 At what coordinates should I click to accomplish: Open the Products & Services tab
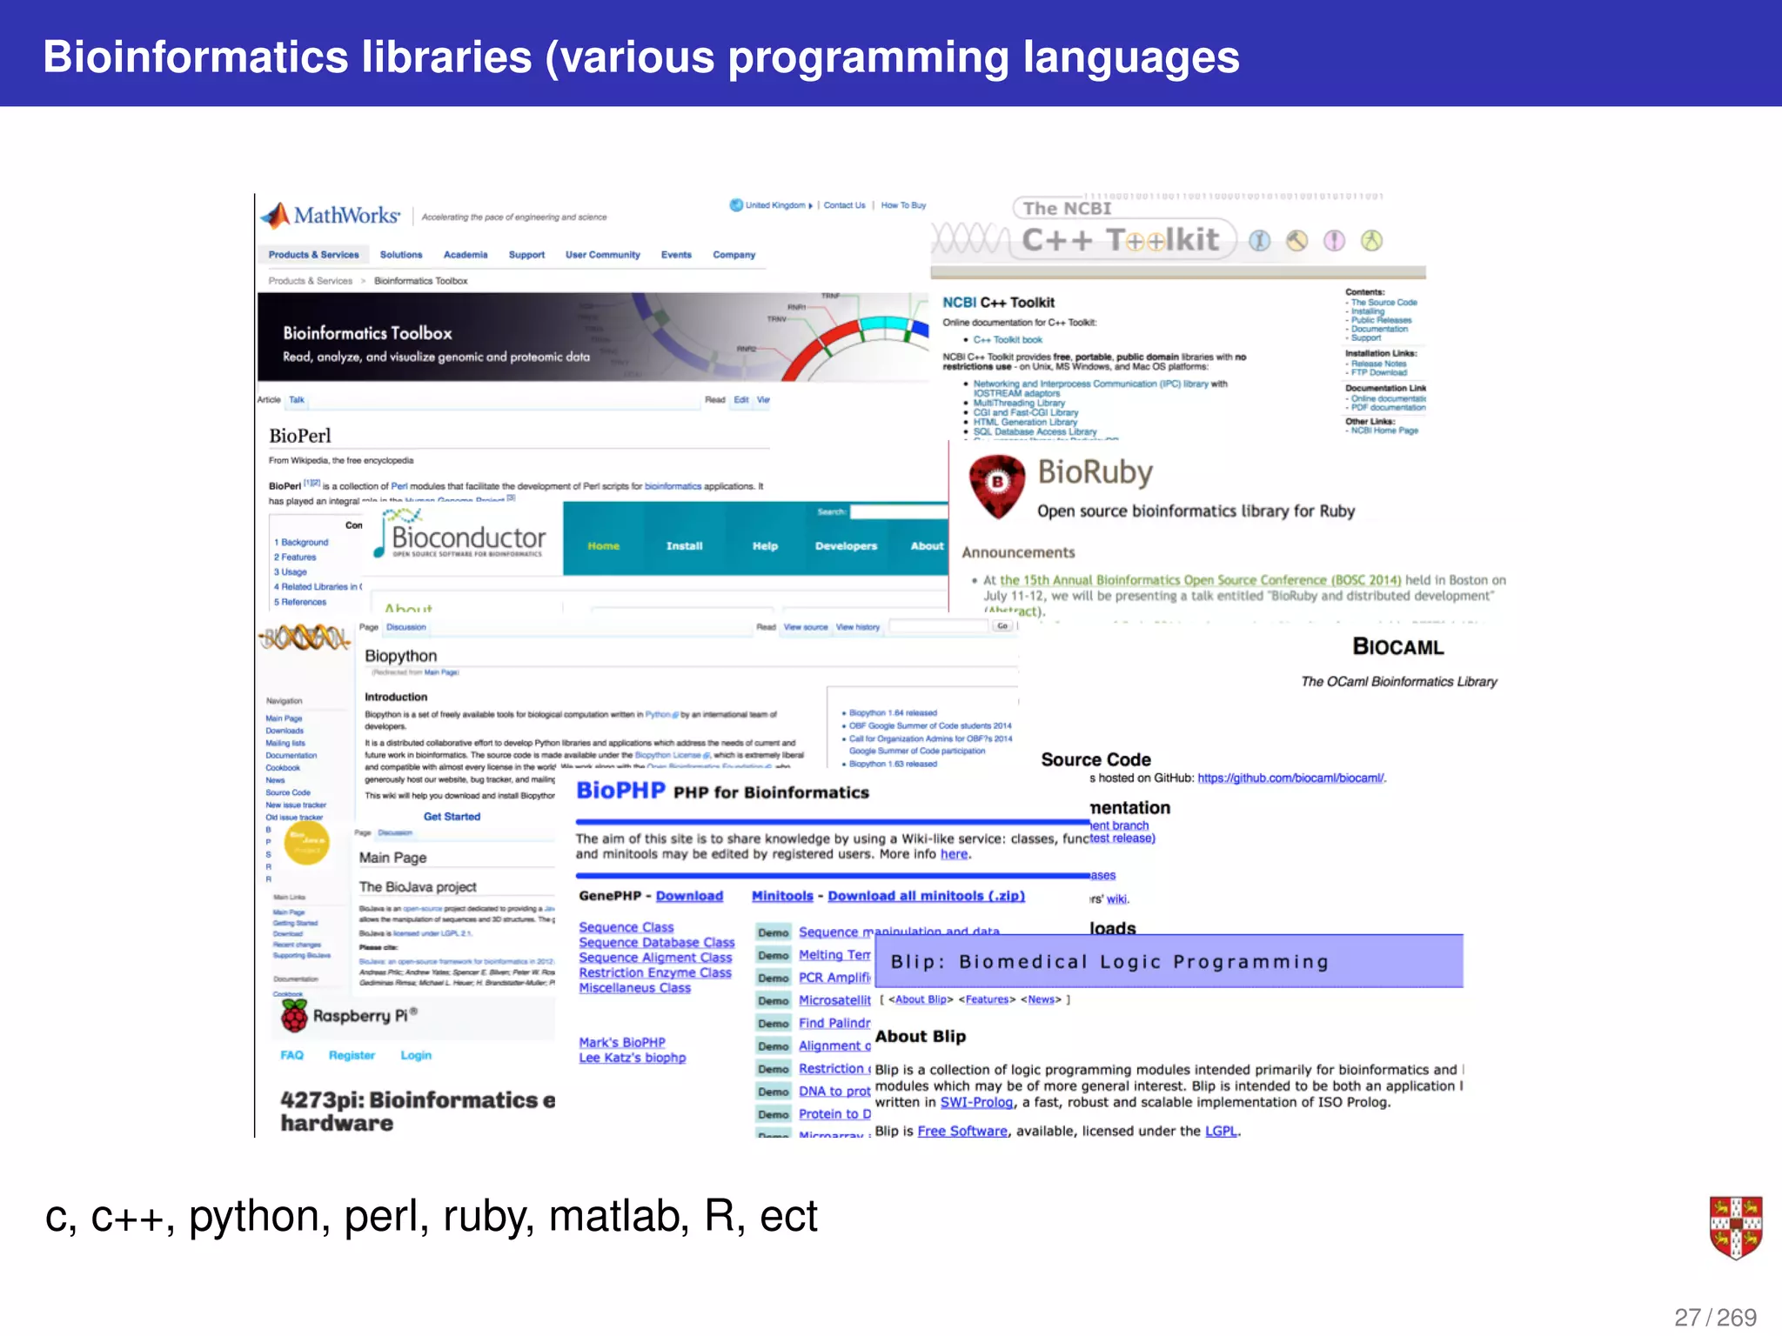313,255
